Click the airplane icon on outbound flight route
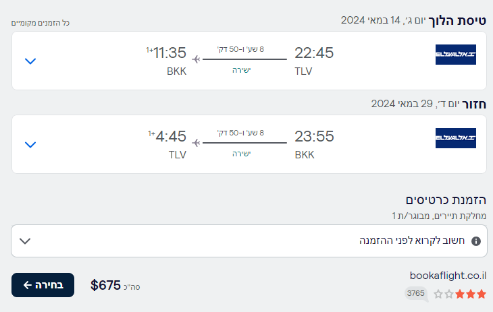The height and width of the screenshot is (312, 493). [x=197, y=59]
